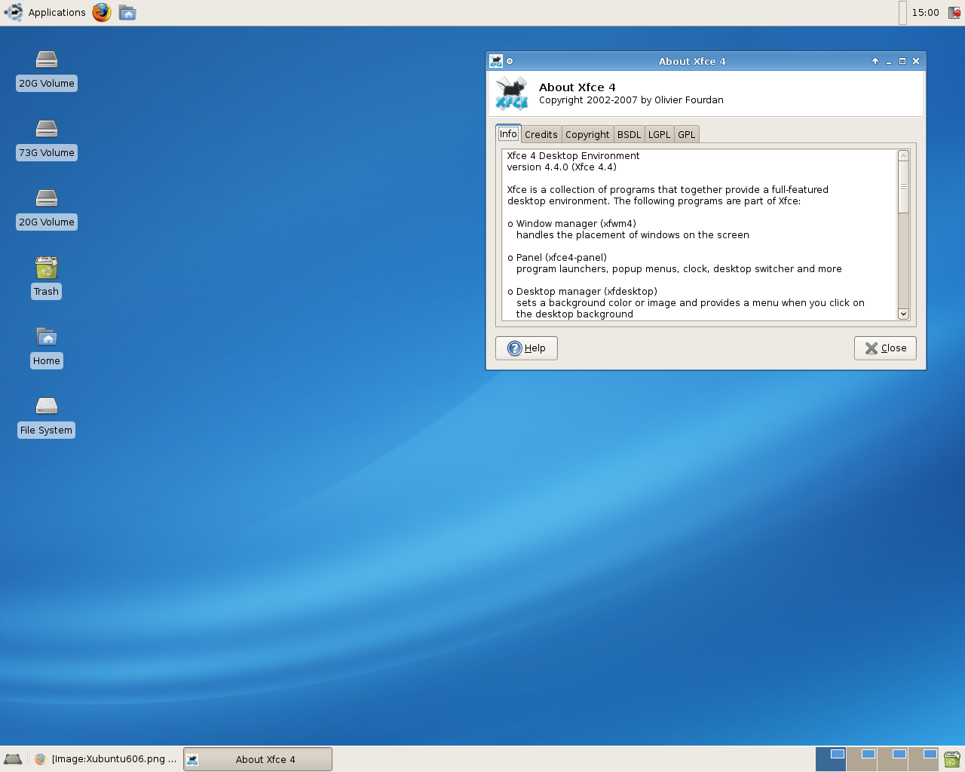Image resolution: width=965 pixels, height=772 pixels.
Task: Switch to the second workspace in pager
Action: (x=862, y=758)
